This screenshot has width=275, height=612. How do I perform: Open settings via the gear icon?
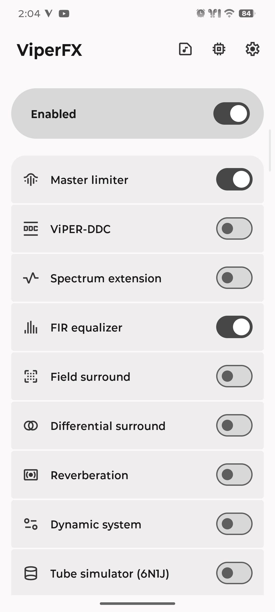(252, 49)
